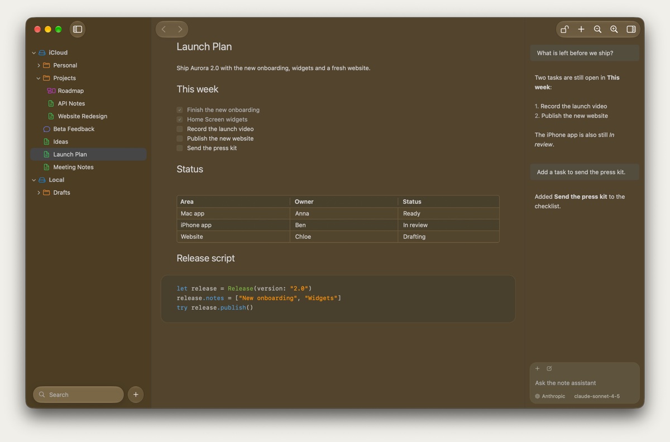670x442 pixels.
Task: Zoom out with the minus magnifier
Action: click(597, 29)
